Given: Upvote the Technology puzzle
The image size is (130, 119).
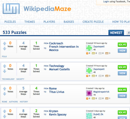Looking at the screenshot, I should [x=5, y=66].
